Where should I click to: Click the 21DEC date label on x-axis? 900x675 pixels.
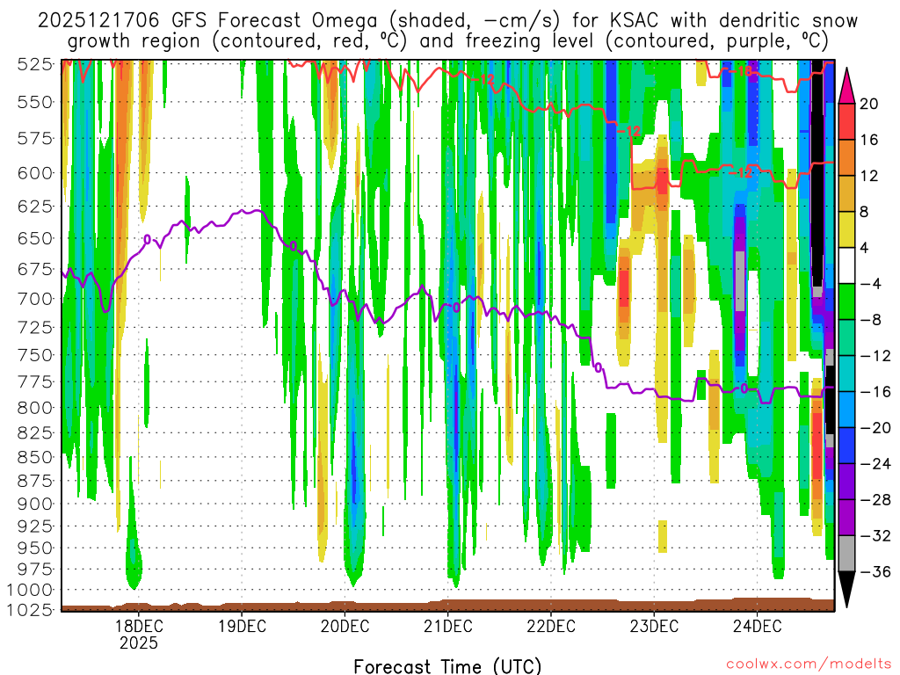447,626
